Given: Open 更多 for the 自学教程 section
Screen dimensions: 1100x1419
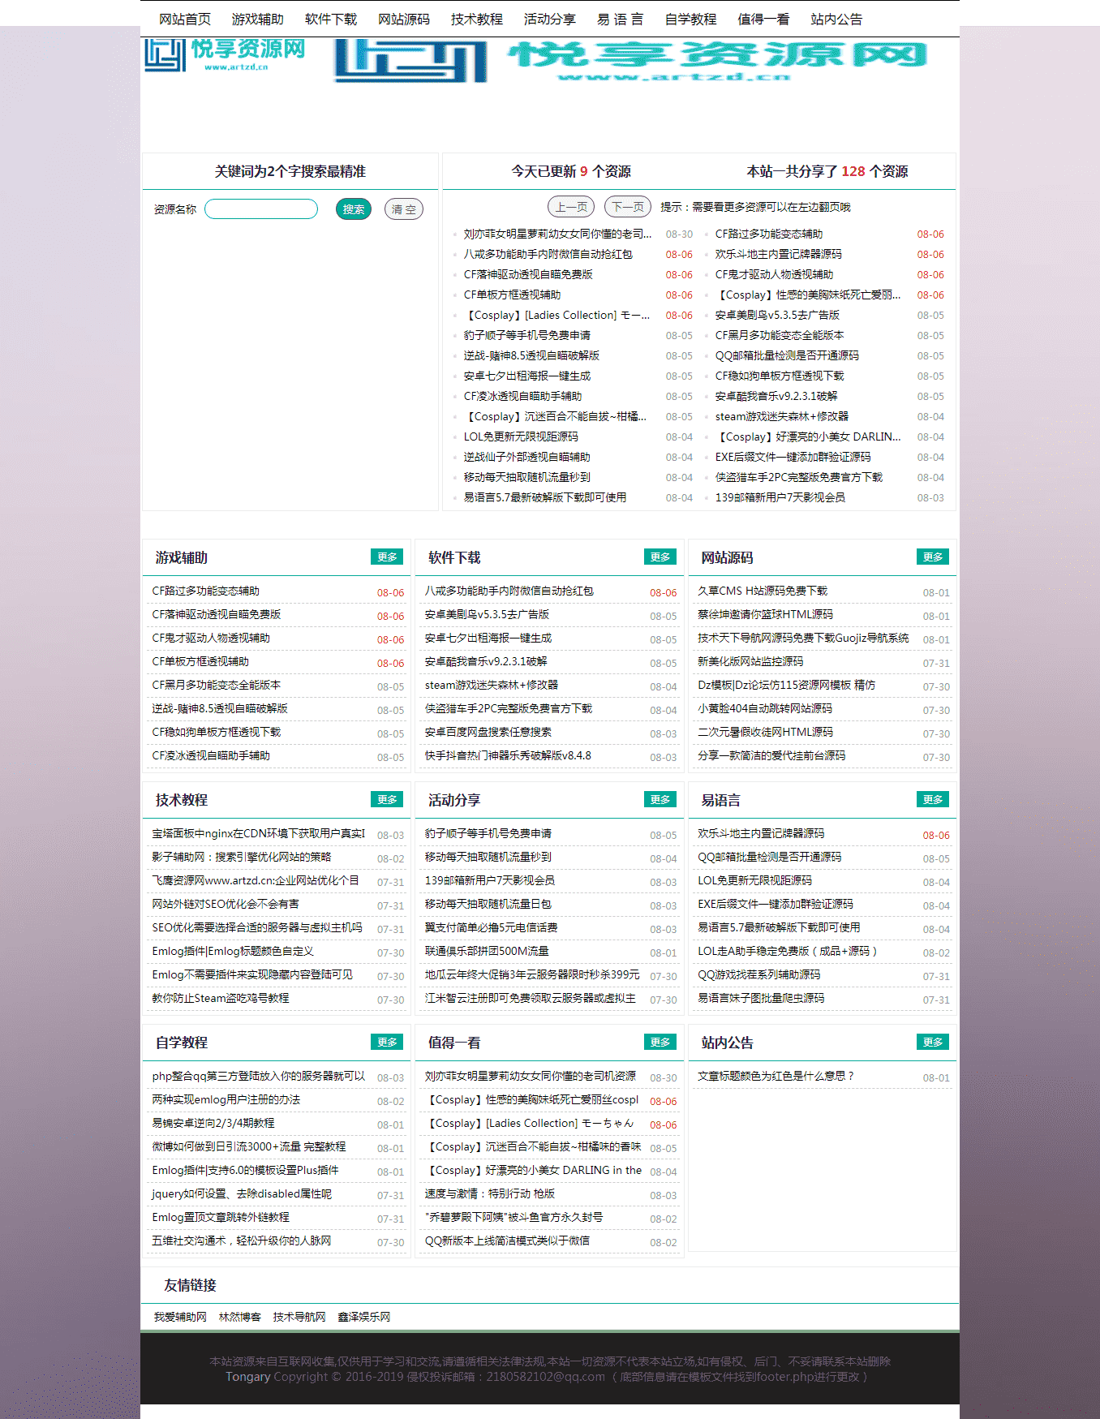Looking at the screenshot, I should 387,1042.
